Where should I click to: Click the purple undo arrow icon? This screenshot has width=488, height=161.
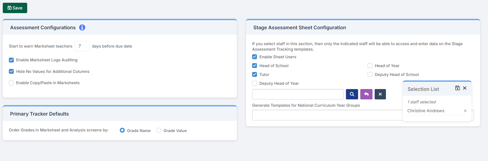pyautogui.click(x=366, y=94)
